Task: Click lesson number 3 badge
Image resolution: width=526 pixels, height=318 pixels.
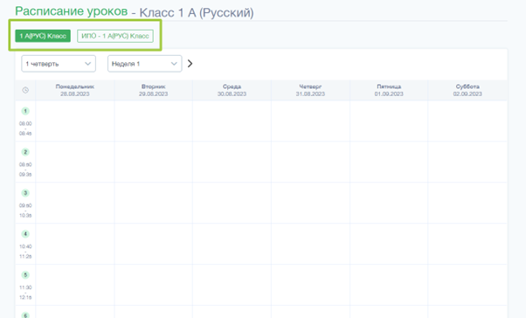Action: (25, 193)
